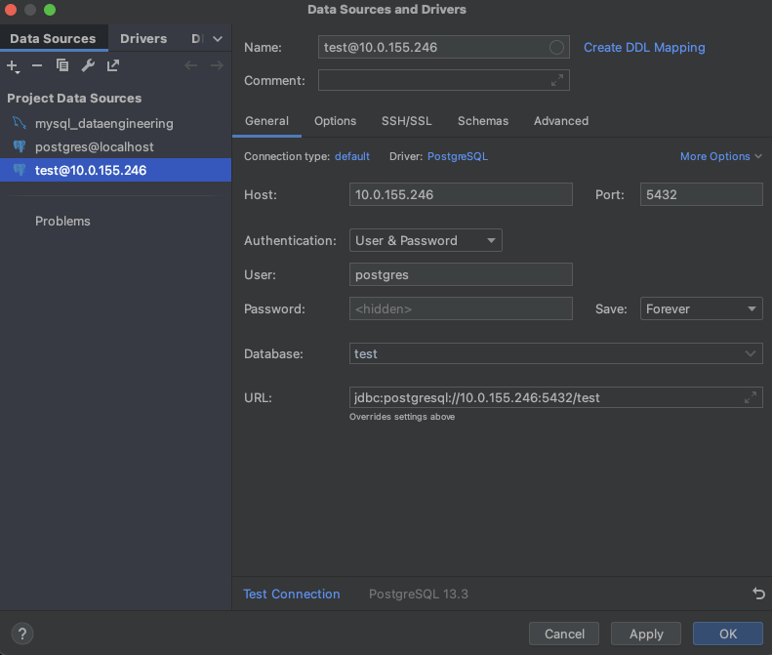
Task: Click Test Connection link
Action: 292,594
